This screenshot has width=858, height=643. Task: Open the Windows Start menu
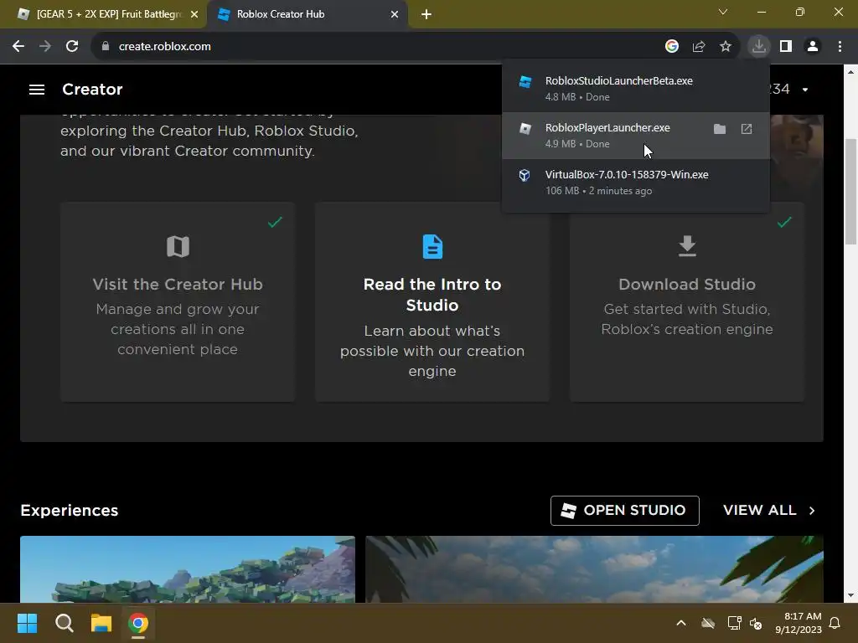(x=27, y=623)
